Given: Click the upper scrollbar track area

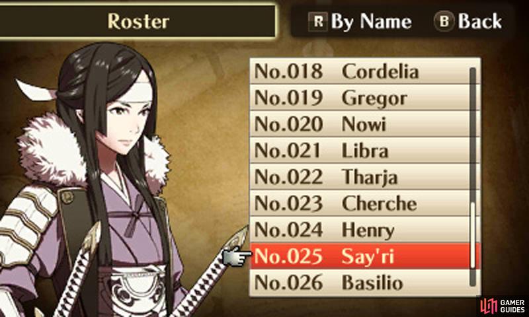Looking at the screenshot, I should (x=473, y=135).
